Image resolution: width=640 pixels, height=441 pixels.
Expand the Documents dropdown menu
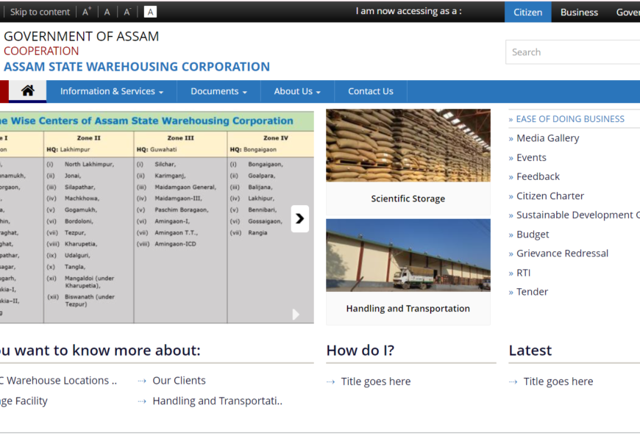tap(218, 91)
